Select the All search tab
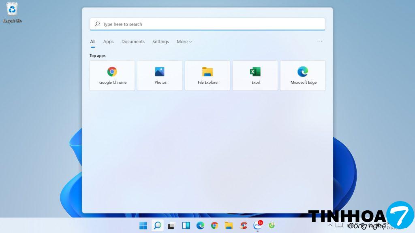This screenshot has width=415, height=233. click(93, 42)
